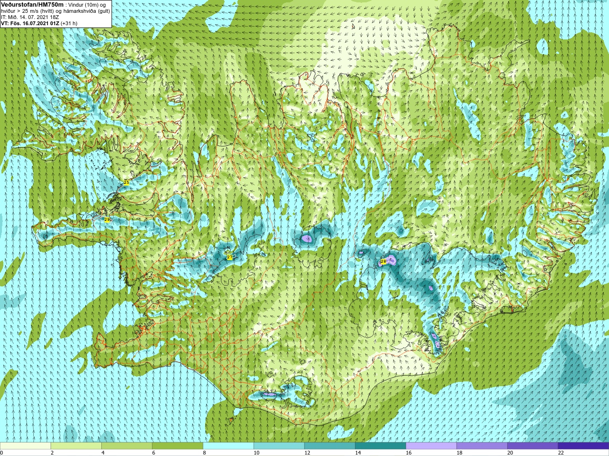Click the yellow gust label 28
Viewport: 609px width, 456px height.
(383, 262)
